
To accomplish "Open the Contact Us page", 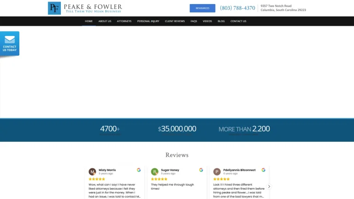I will [x=238, y=21].
